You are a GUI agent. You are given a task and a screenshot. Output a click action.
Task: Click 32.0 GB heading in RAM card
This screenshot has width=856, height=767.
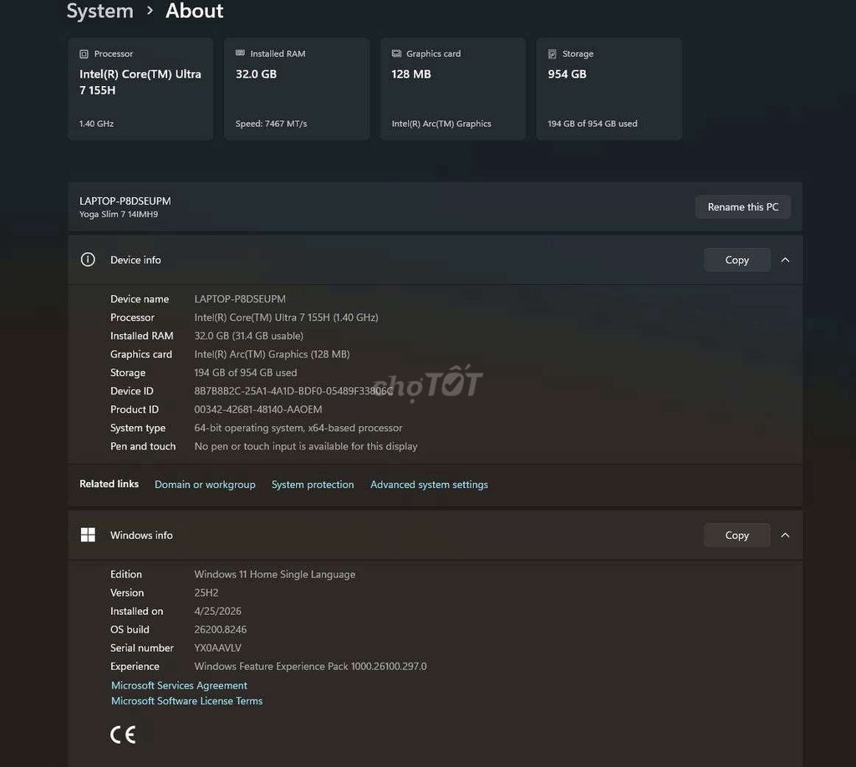click(256, 74)
